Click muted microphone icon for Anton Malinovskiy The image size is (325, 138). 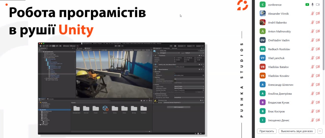tap(313, 31)
